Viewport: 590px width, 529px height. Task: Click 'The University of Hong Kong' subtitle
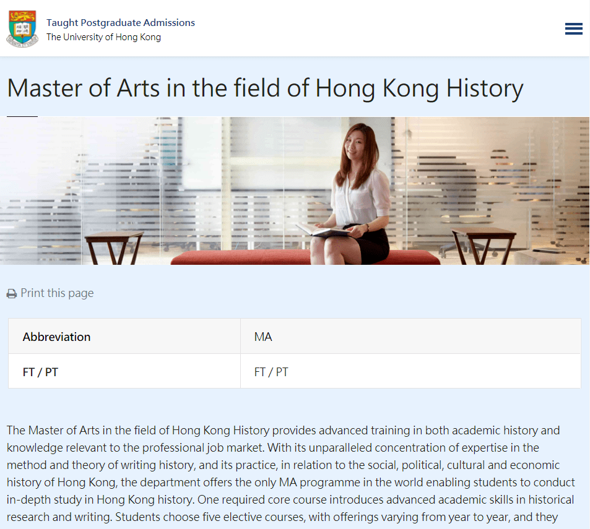coord(103,37)
